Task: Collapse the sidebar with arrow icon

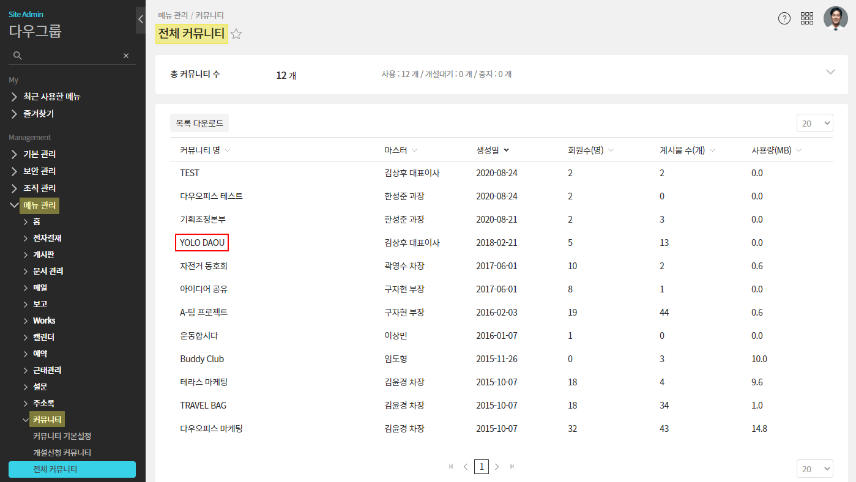Action: (140, 20)
